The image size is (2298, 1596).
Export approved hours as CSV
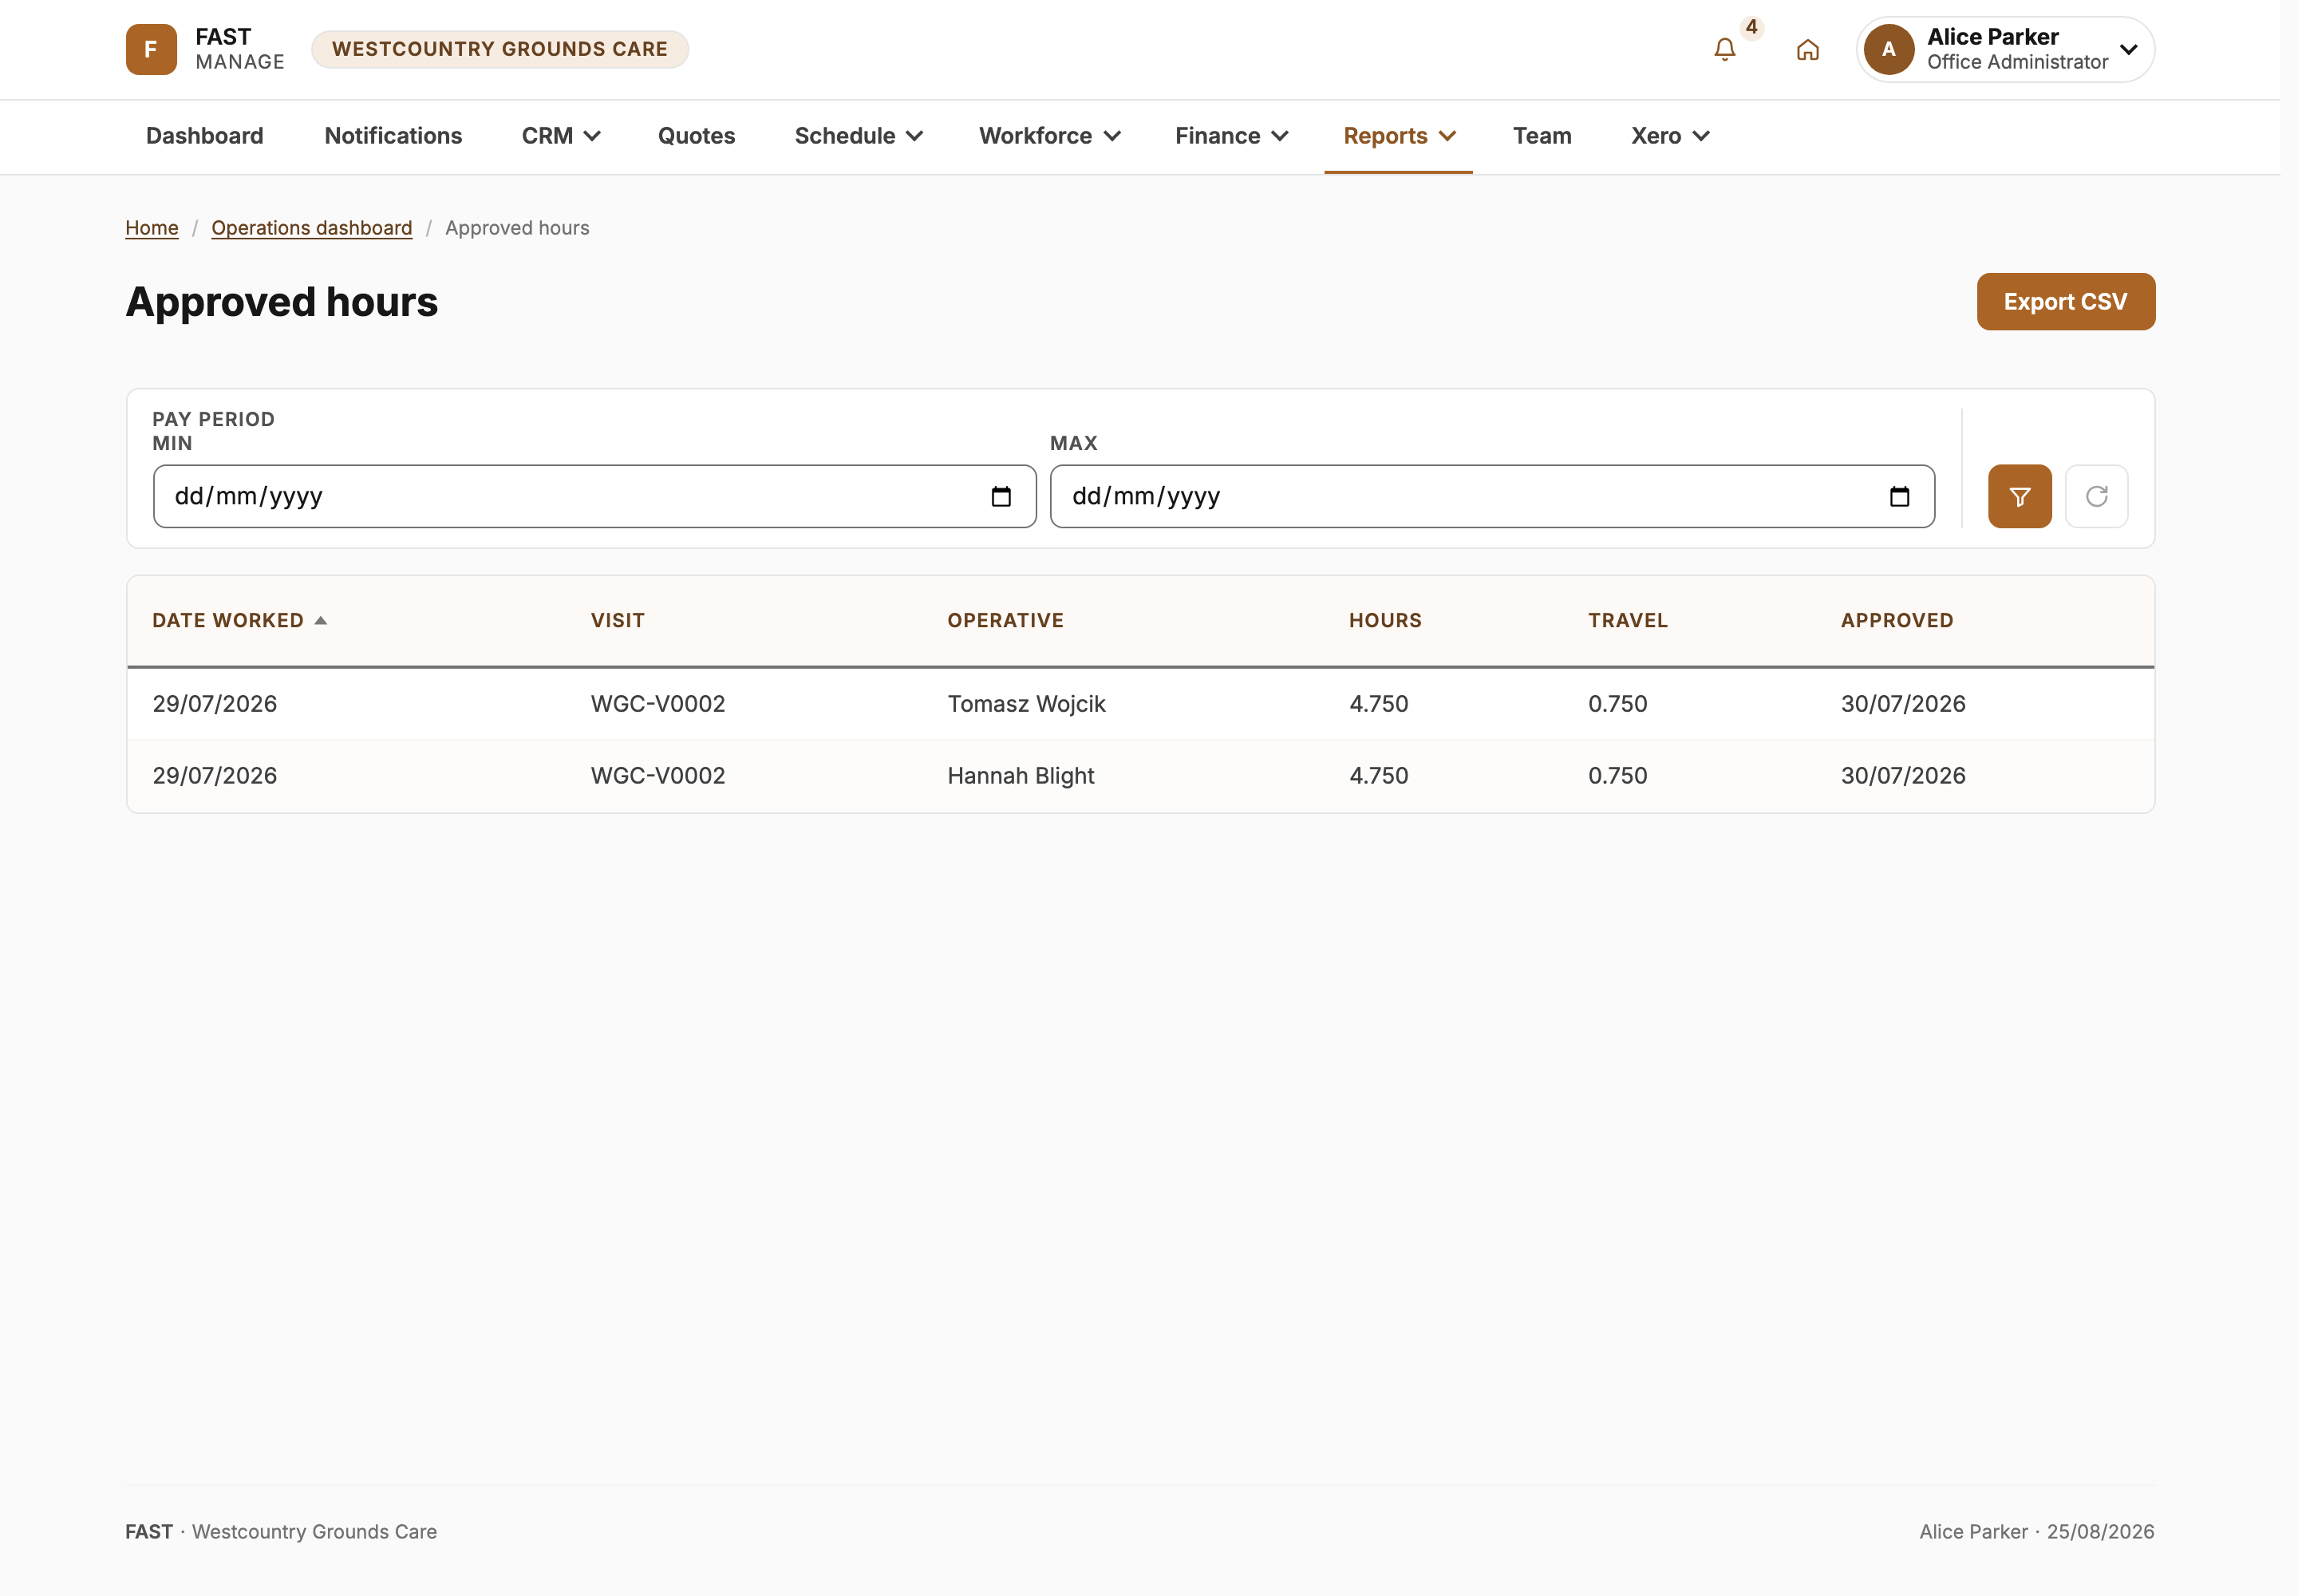point(2065,301)
